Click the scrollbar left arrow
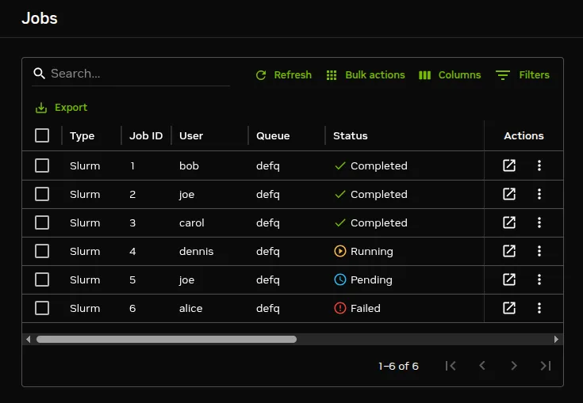 click(x=29, y=339)
